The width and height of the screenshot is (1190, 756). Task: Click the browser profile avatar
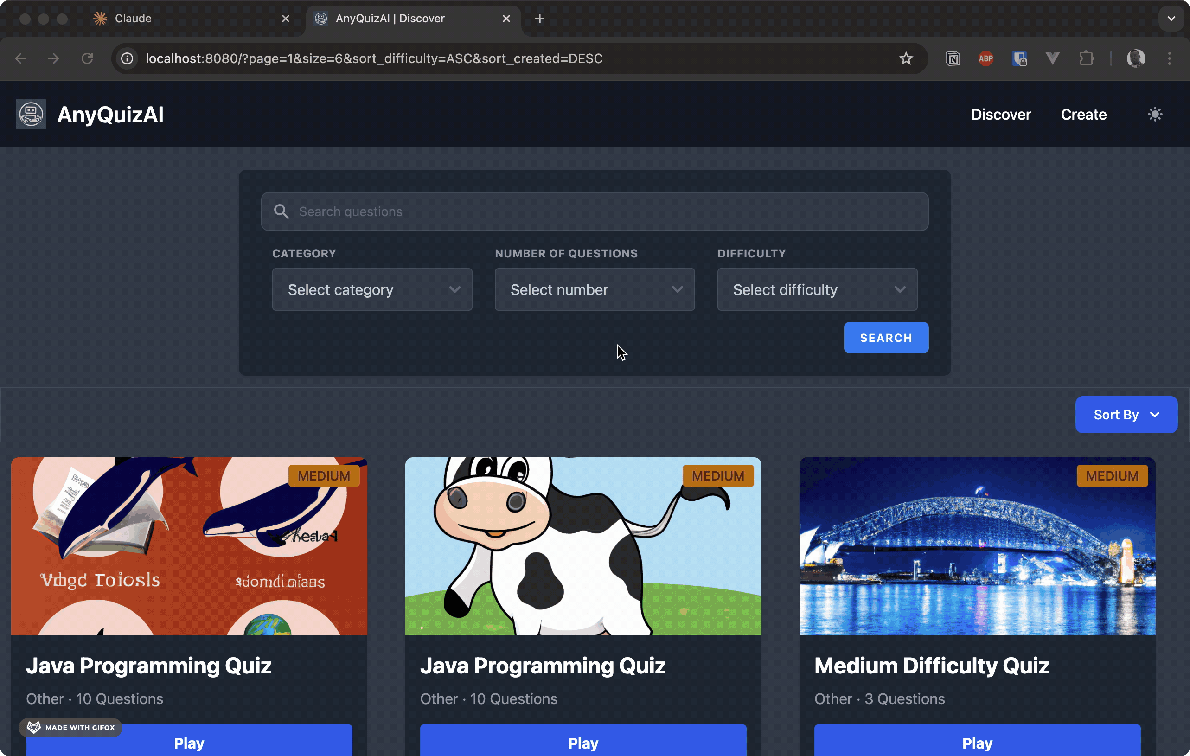(x=1136, y=58)
